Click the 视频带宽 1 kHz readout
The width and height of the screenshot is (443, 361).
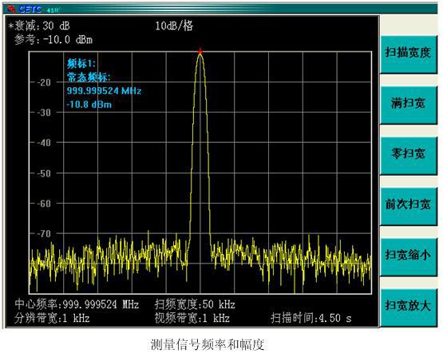tap(192, 319)
